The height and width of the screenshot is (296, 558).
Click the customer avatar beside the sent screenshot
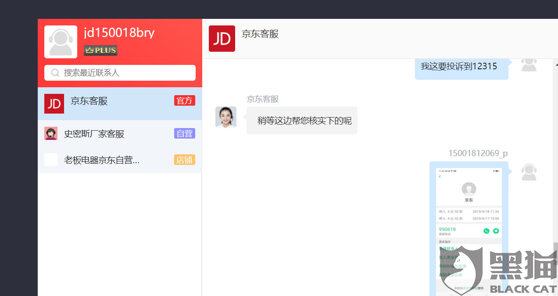pyautogui.click(x=529, y=172)
